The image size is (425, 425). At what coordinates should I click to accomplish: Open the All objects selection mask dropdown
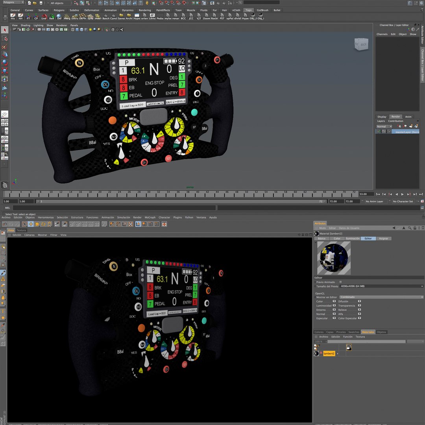tap(61, 3)
